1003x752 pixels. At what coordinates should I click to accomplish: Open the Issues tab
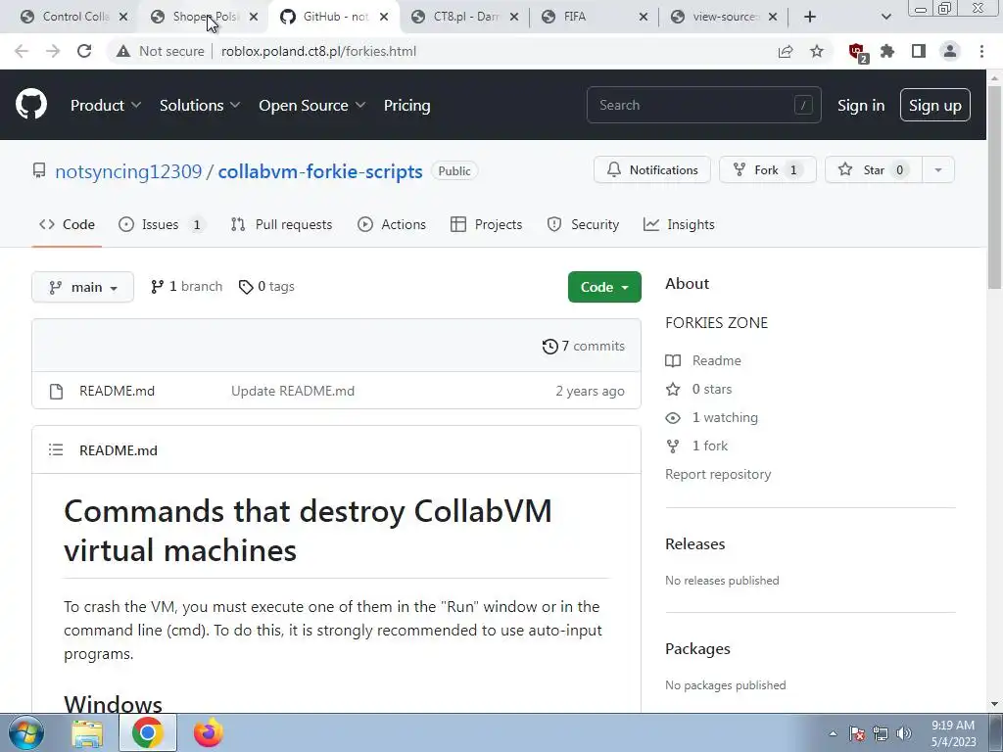pyautogui.click(x=162, y=224)
